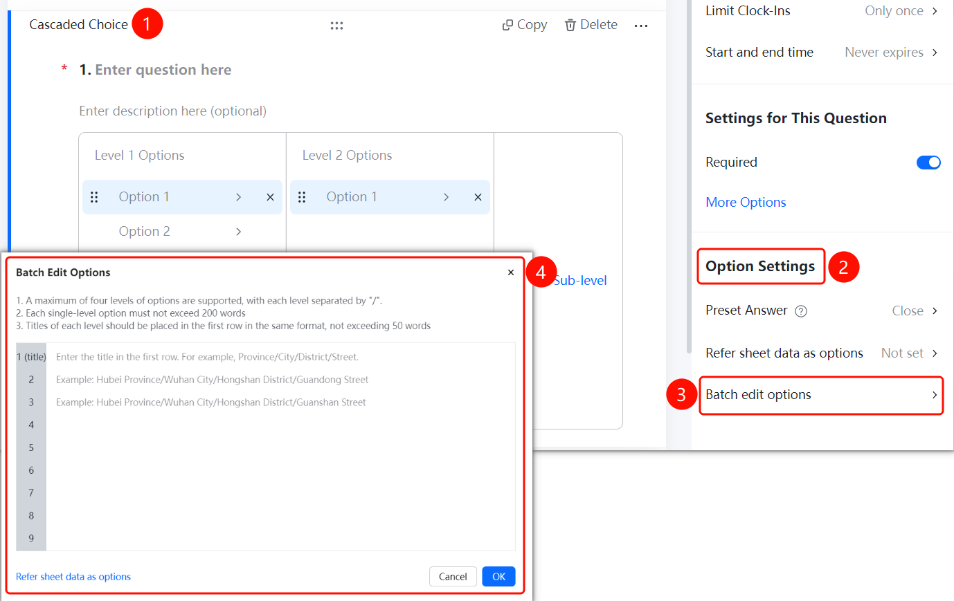The image size is (954, 601).
Task: Click the Sub-level link
Action: click(x=580, y=280)
